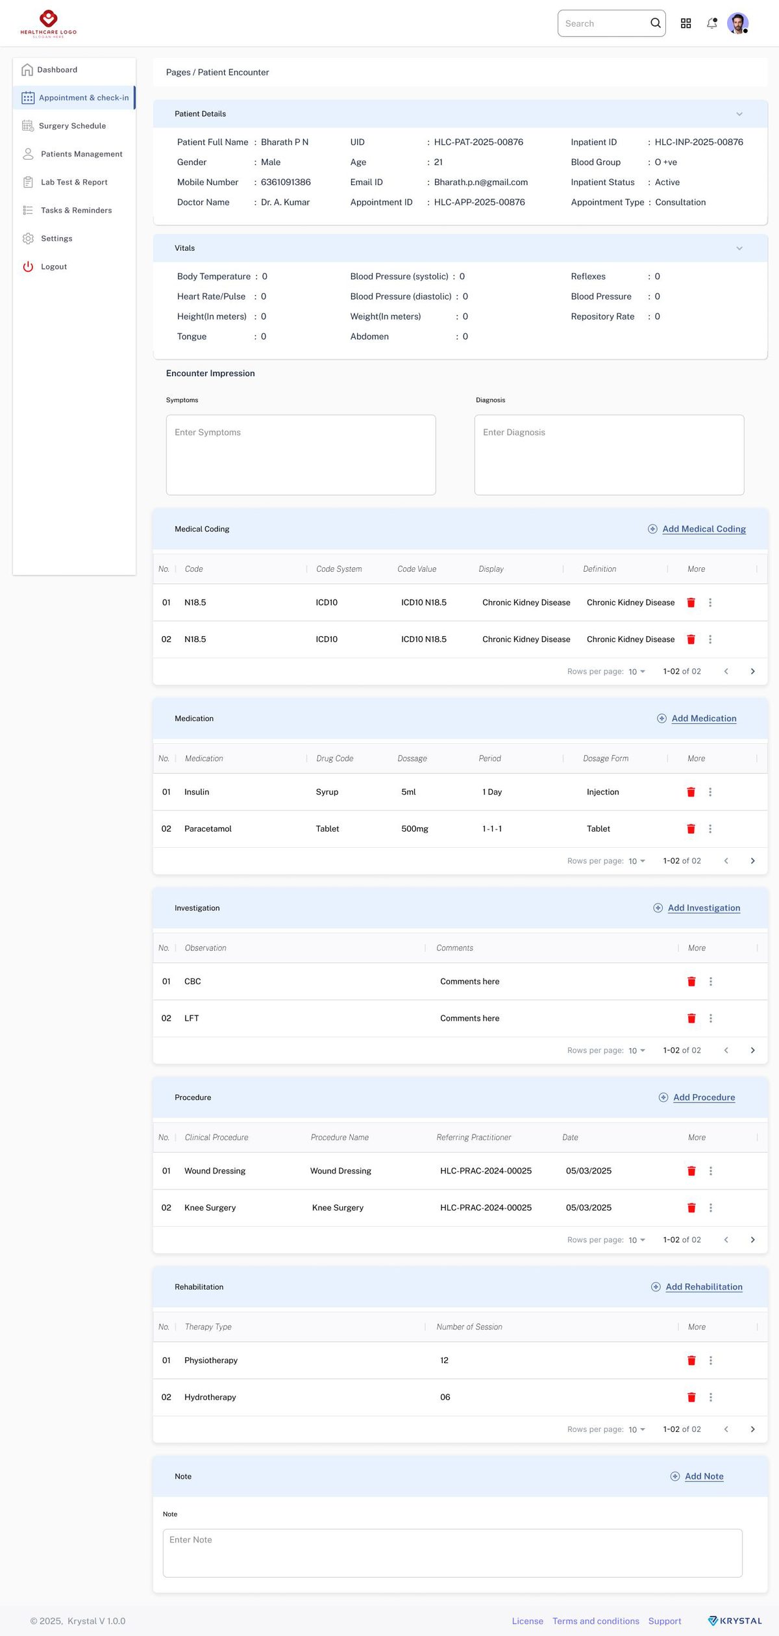The width and height of the screenshot is (779, 1636).
Task: Open the user profile avatar
Action: click(x=737, y=23)
